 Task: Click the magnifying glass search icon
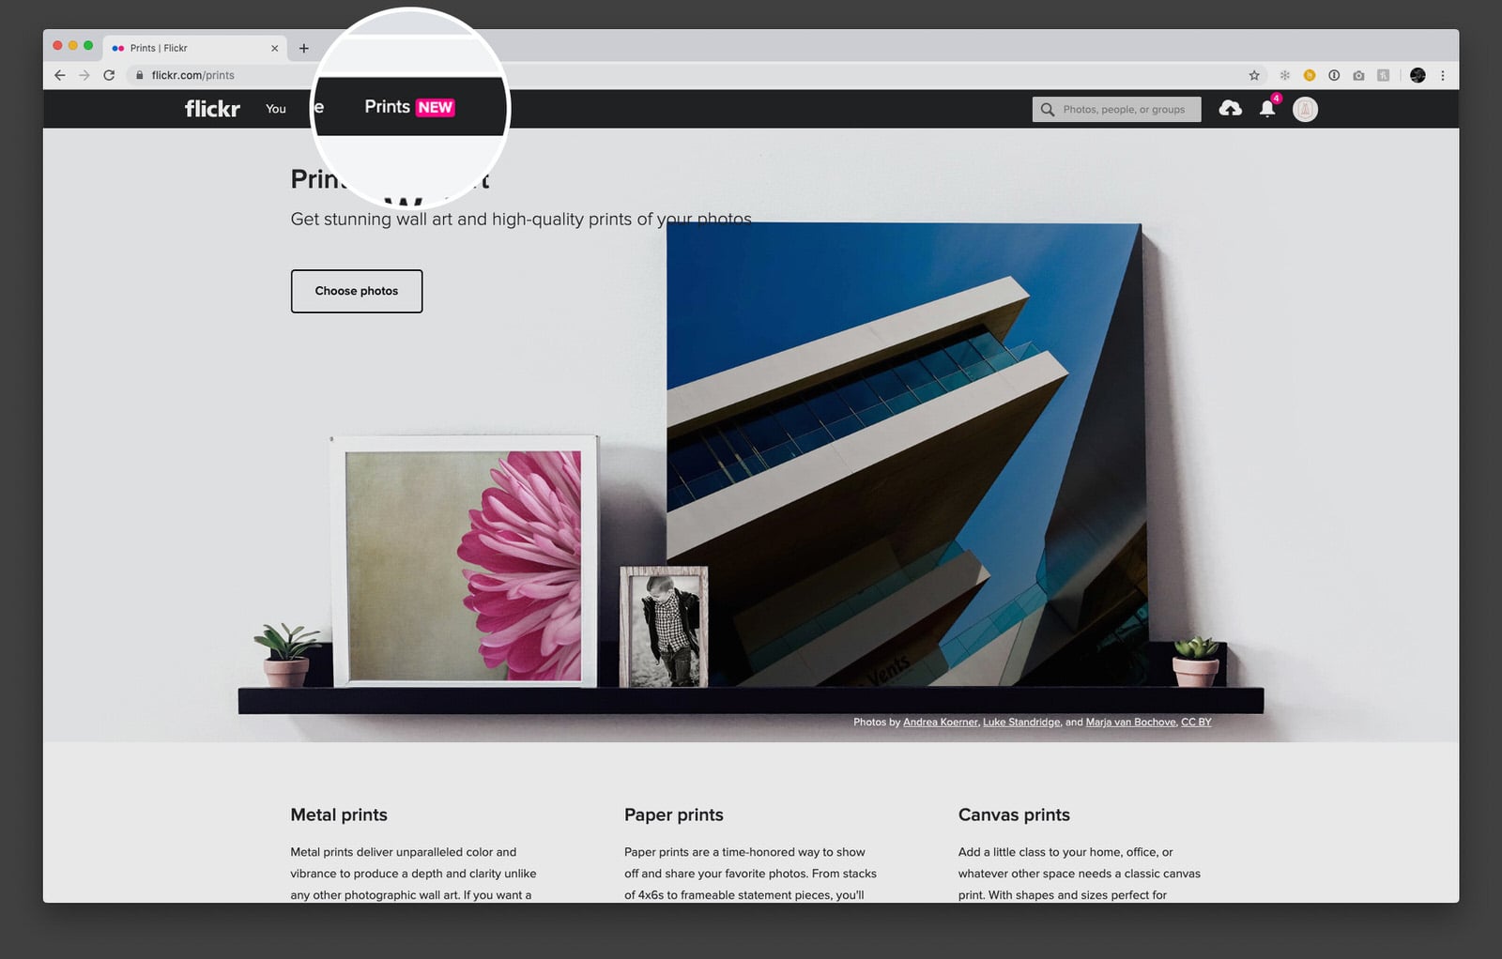point(1049,109)
